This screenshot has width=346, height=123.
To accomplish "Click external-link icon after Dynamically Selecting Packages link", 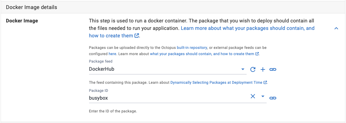I will click(x=265, y=83).
